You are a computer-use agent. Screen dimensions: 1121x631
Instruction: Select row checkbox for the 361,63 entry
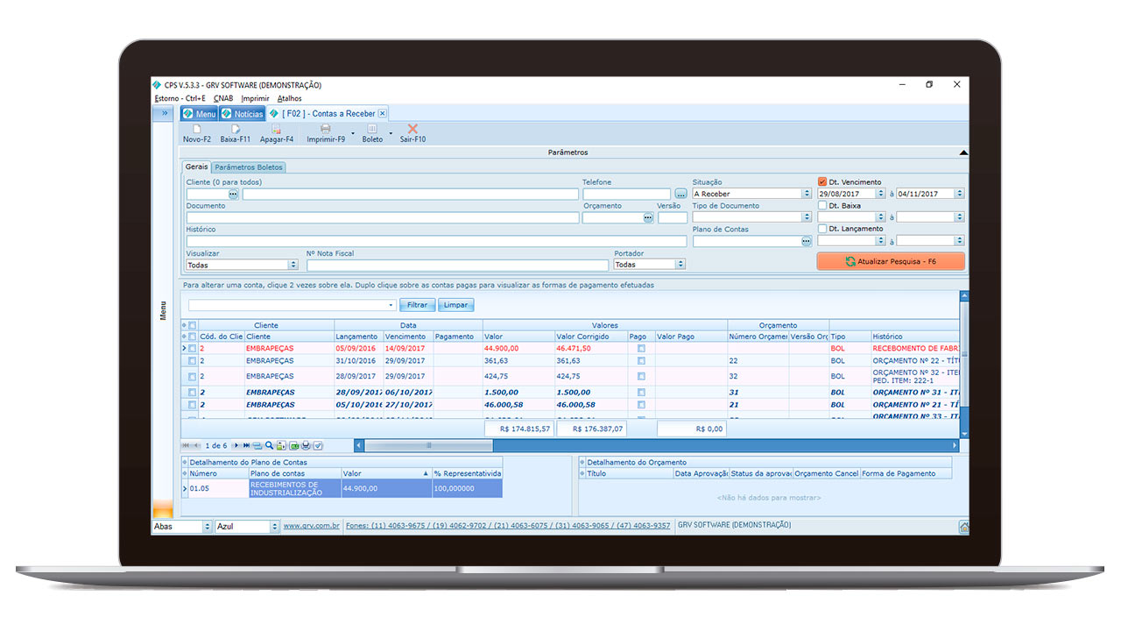193,360
